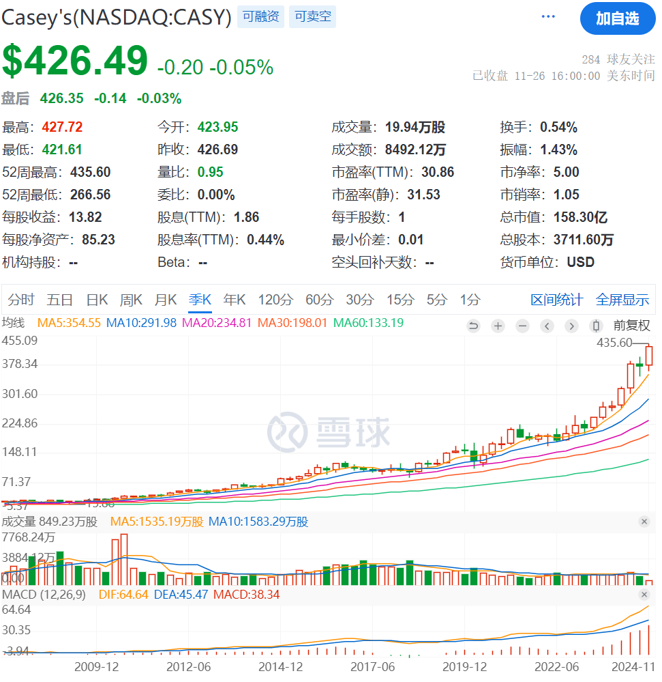This screenshot has height=682, width=662.
Task: Click the 加自选 button
Action: point(617,18)
